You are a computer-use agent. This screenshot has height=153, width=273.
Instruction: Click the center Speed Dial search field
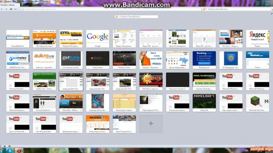click(x=136, y=17)
